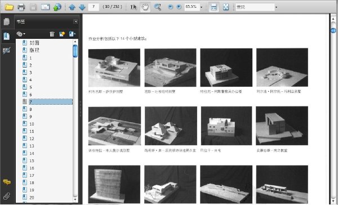
Task: Go to the previous page with up arrow
Action: click(x=72, y=7)
